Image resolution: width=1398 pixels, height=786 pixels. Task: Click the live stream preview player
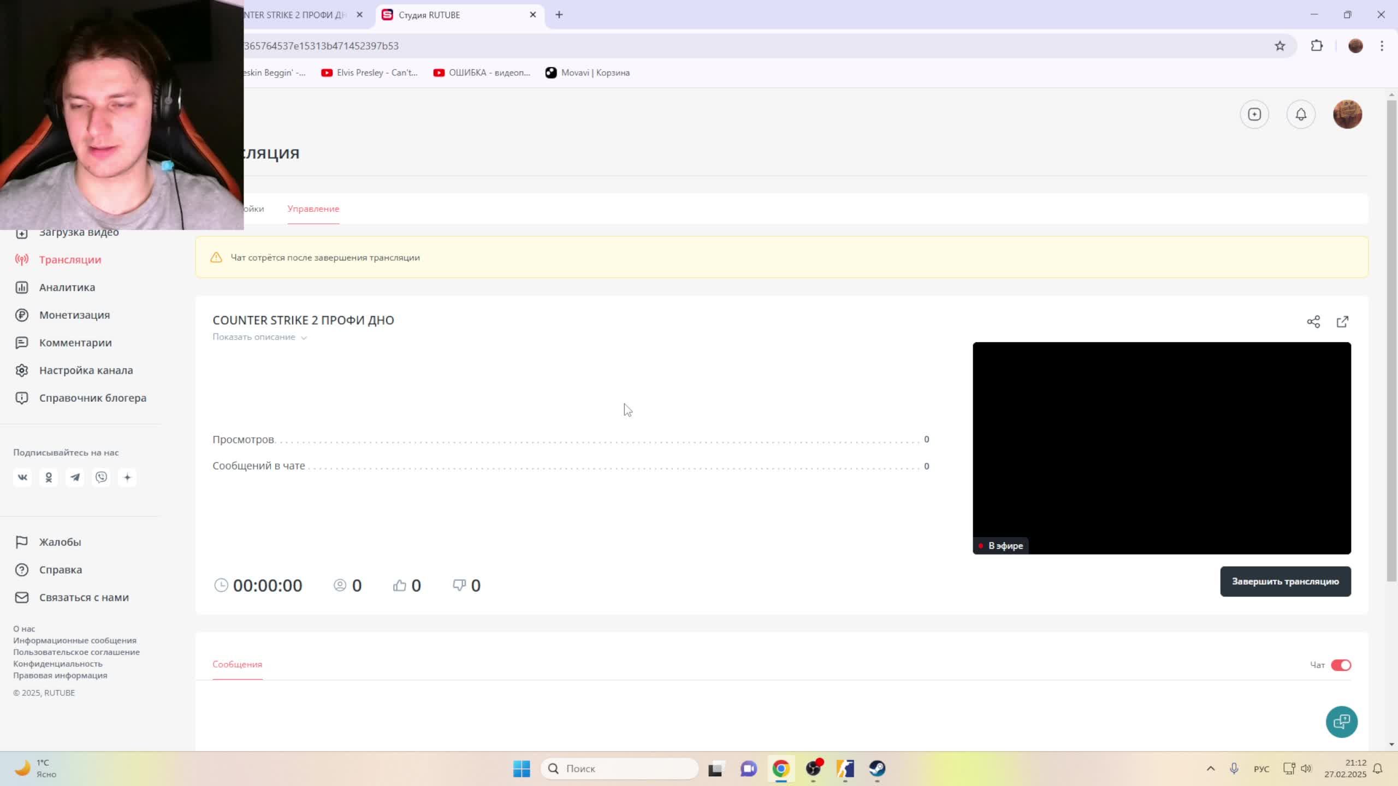point(1162,448)
